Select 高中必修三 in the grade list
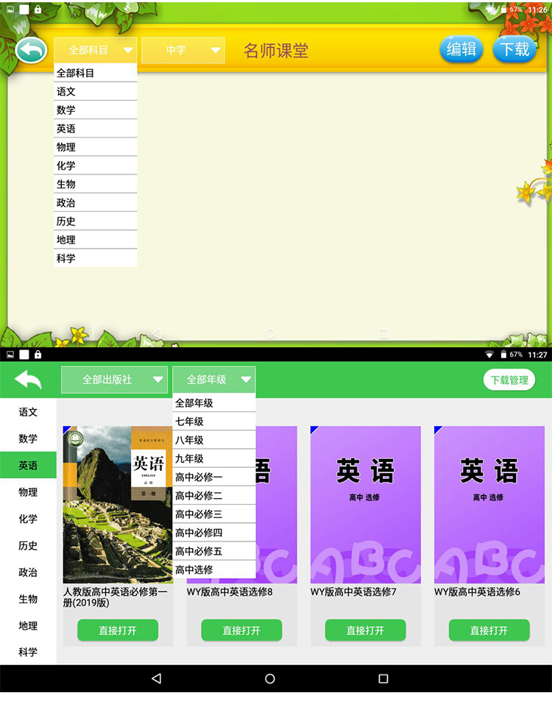Screen dimensions: 552x718 [213, 514]
